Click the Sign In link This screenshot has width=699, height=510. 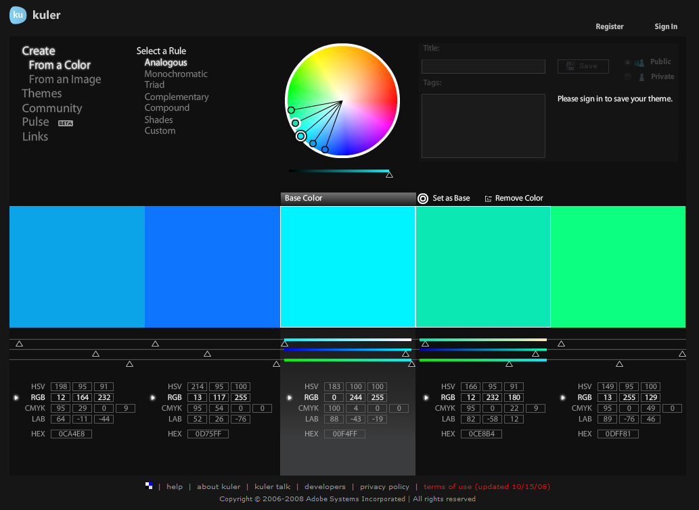(666, 27)
